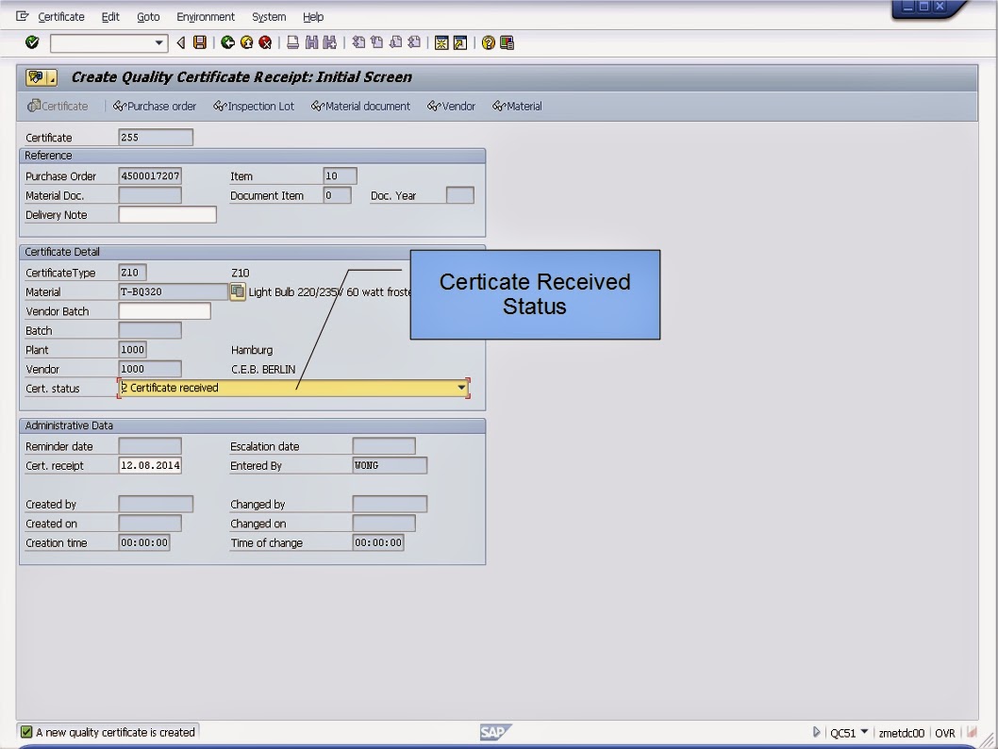Open the Environment menu

[206, 17]
